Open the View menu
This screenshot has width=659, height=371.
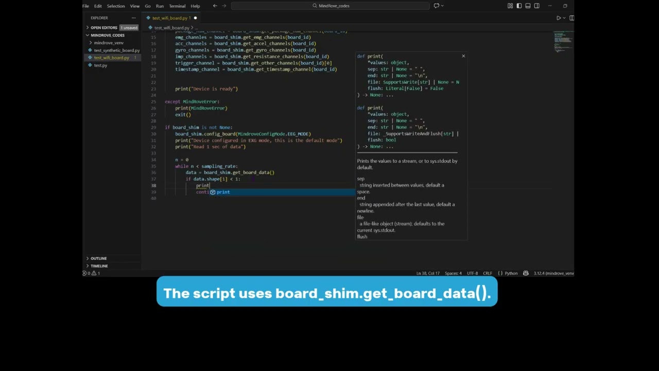[134, 6]
